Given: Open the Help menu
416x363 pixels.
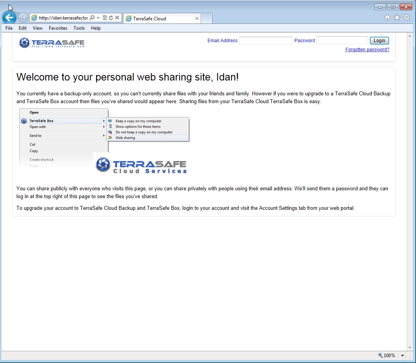Looking at the screenshot, I should (96, 28).
